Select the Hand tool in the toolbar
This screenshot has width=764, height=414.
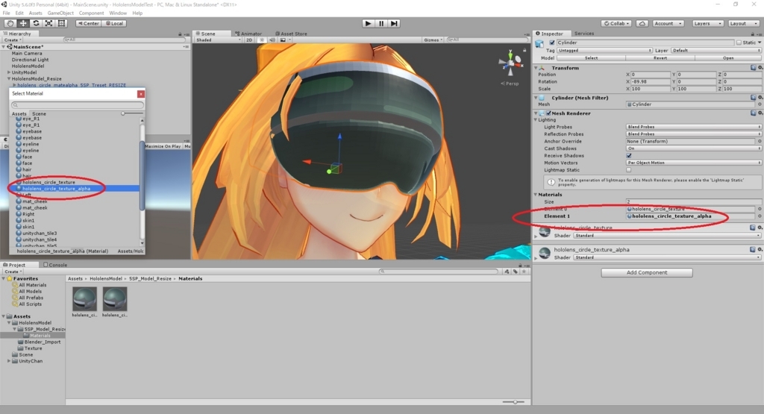pyautogui.click(x=10, y=23)
